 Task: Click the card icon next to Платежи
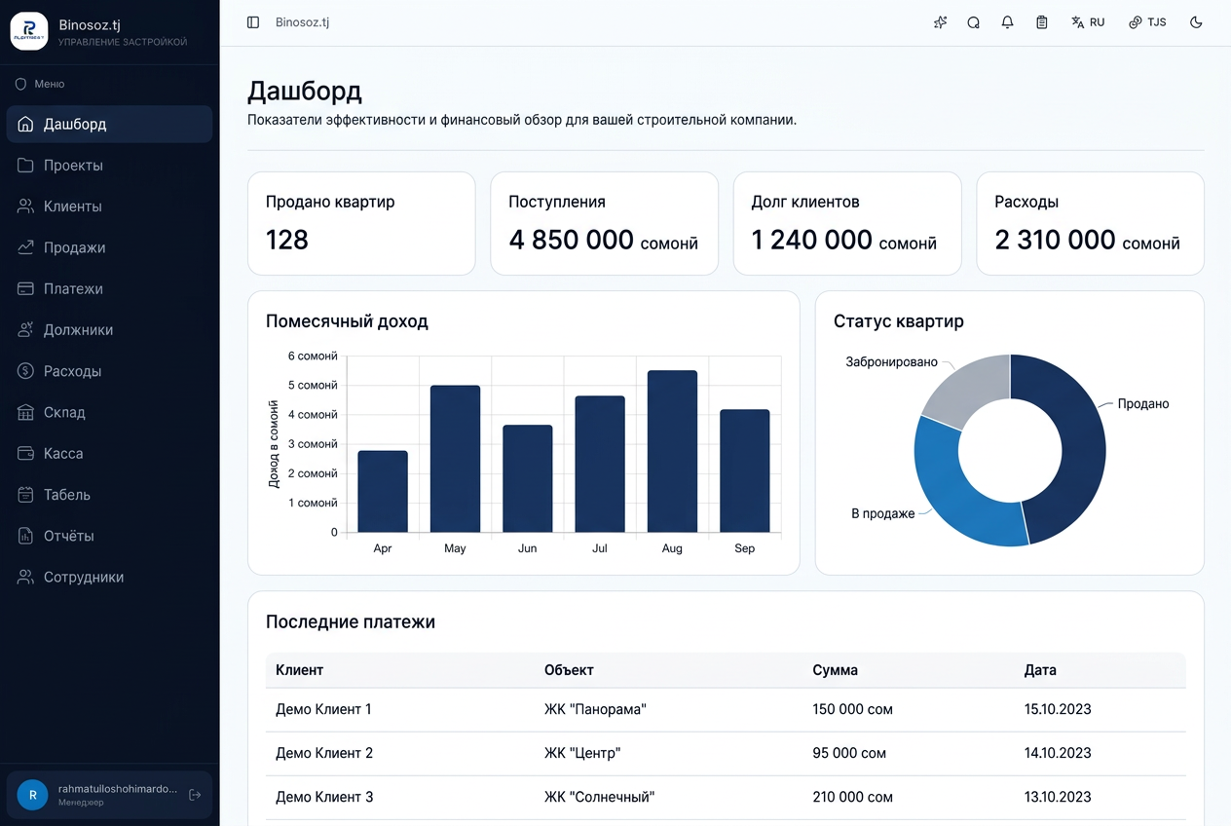tap(25, 288)
